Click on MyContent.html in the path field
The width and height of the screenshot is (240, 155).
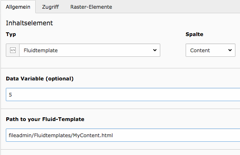[x=93, y=136]
